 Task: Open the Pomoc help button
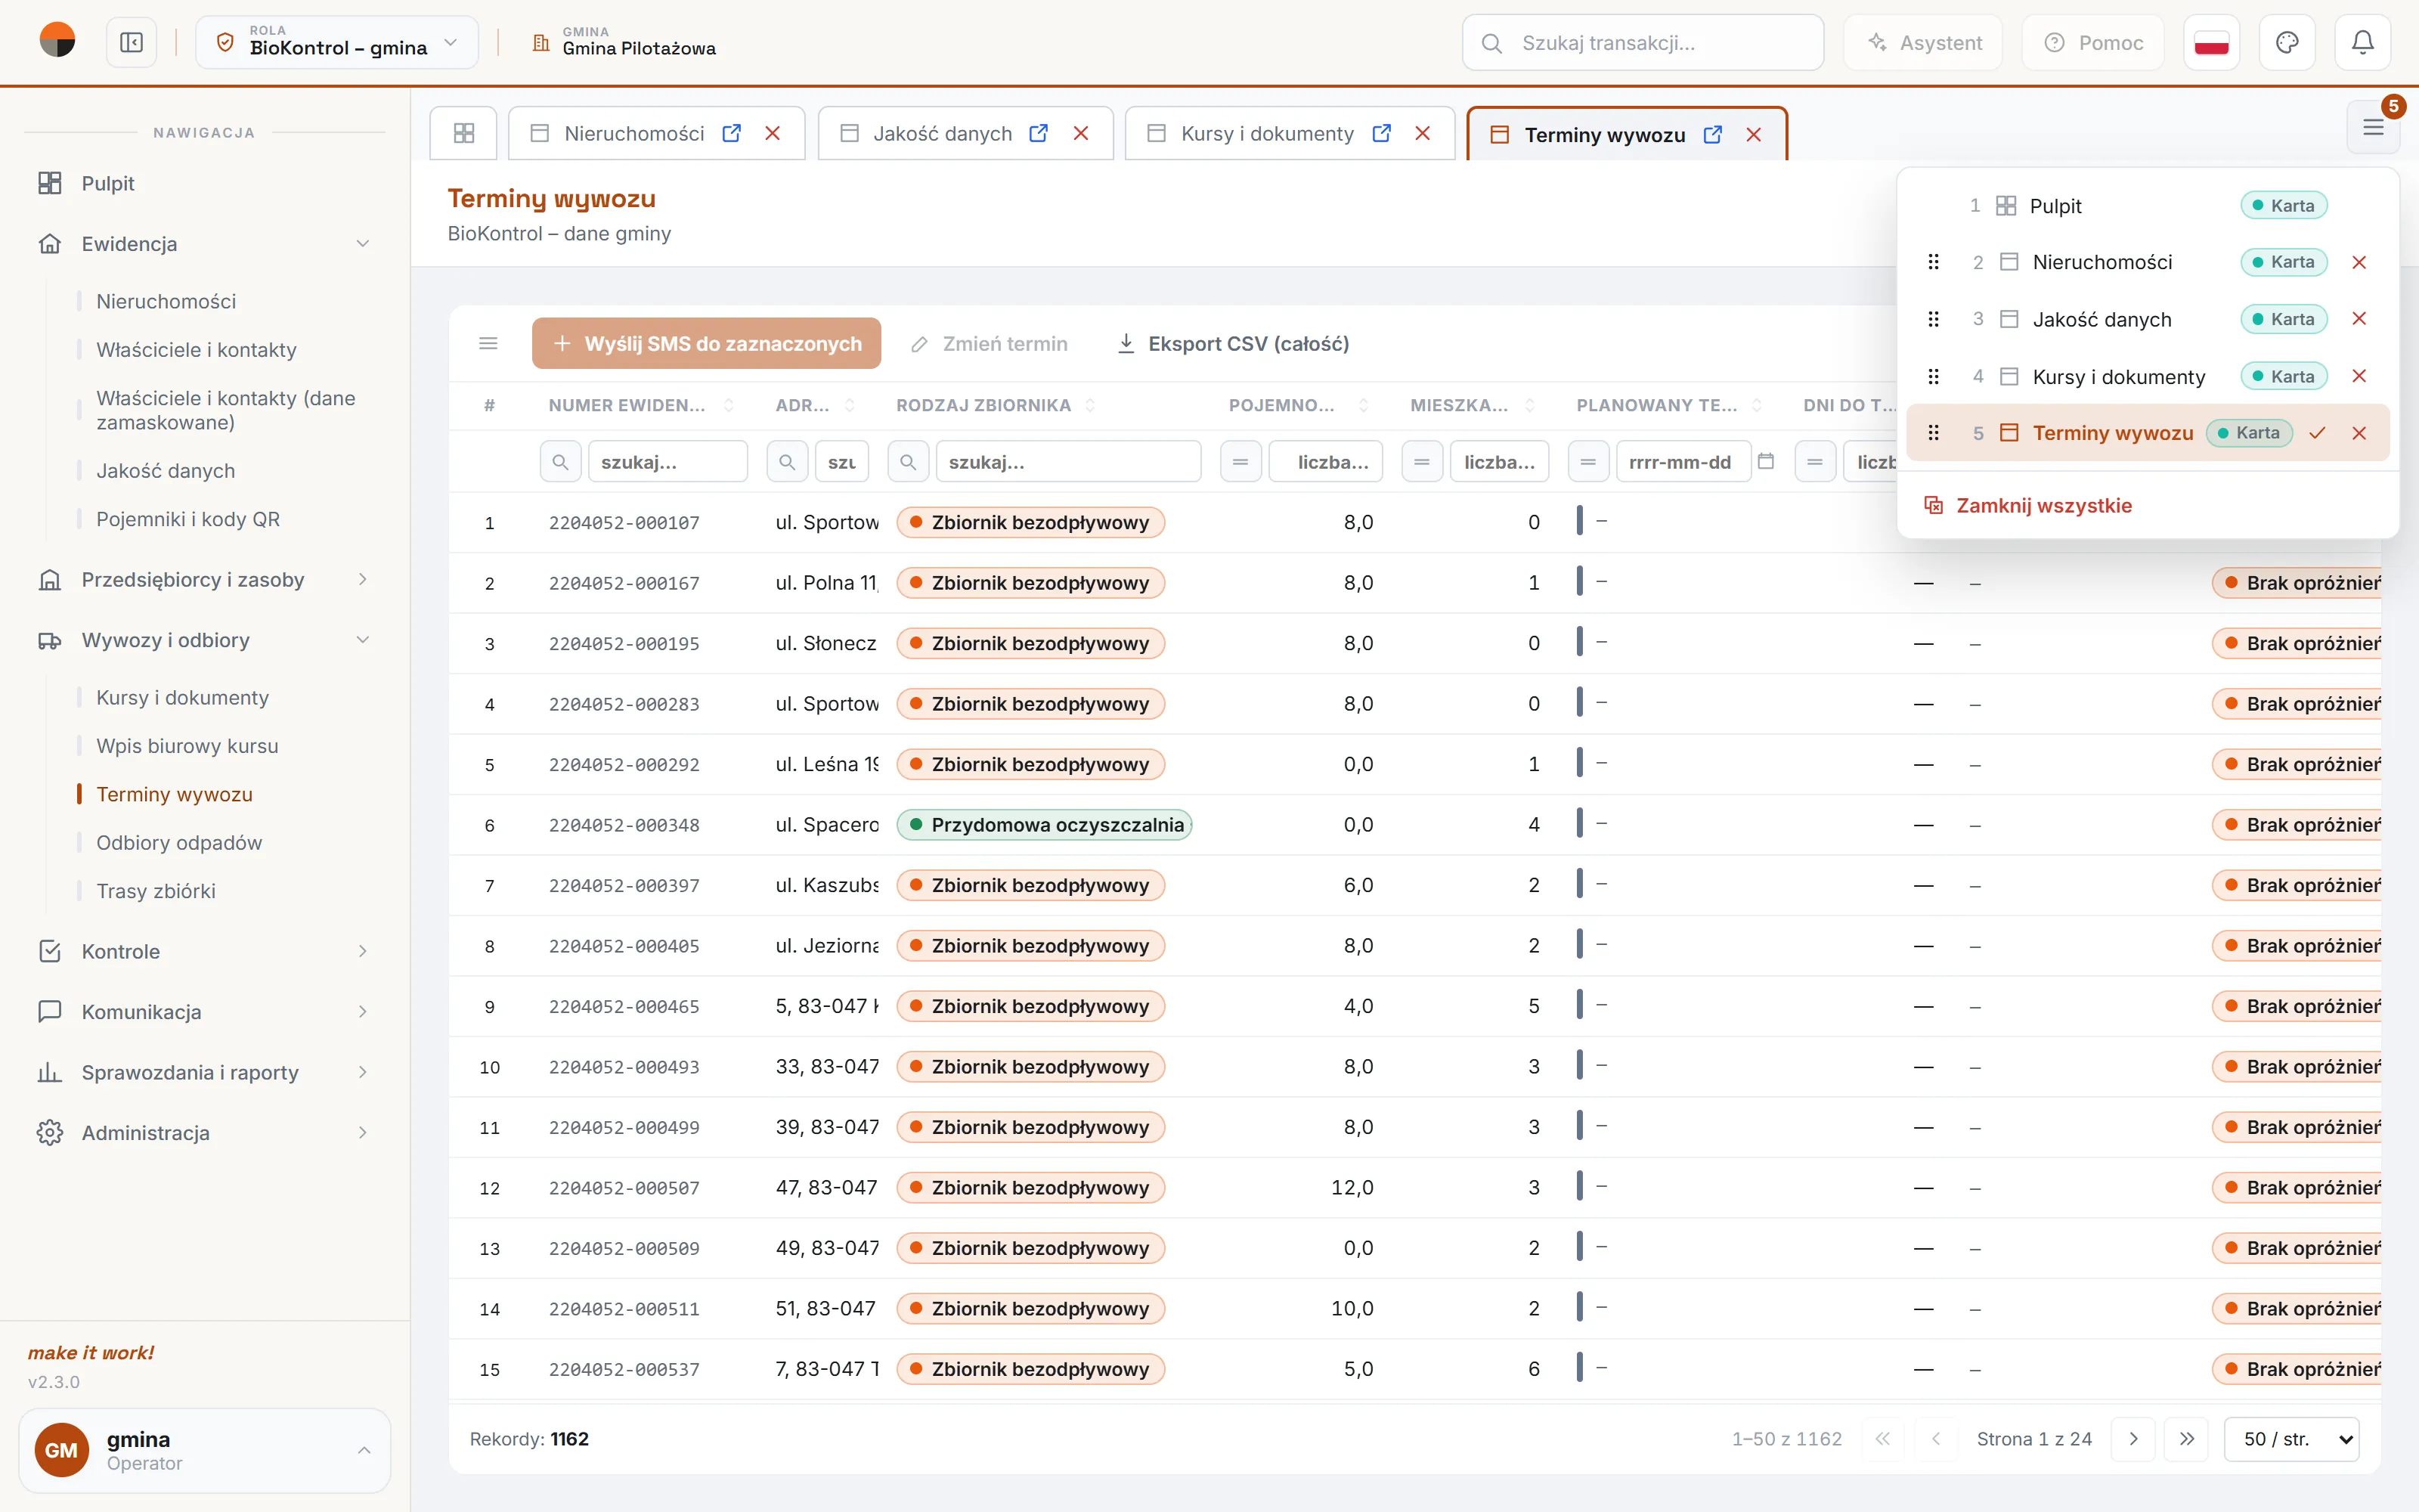(x=2093, y=43)
